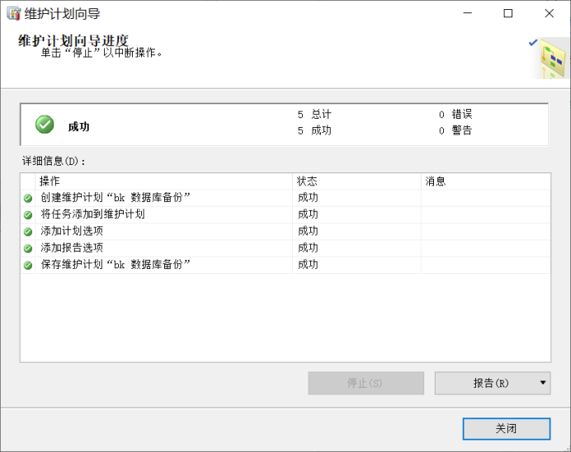Minimize the 维护计划向导 window

[x=468, y=13]
